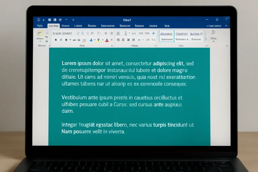Open the Mones tab
Viewport: 258px width, 172px height.
pos(153,26)
